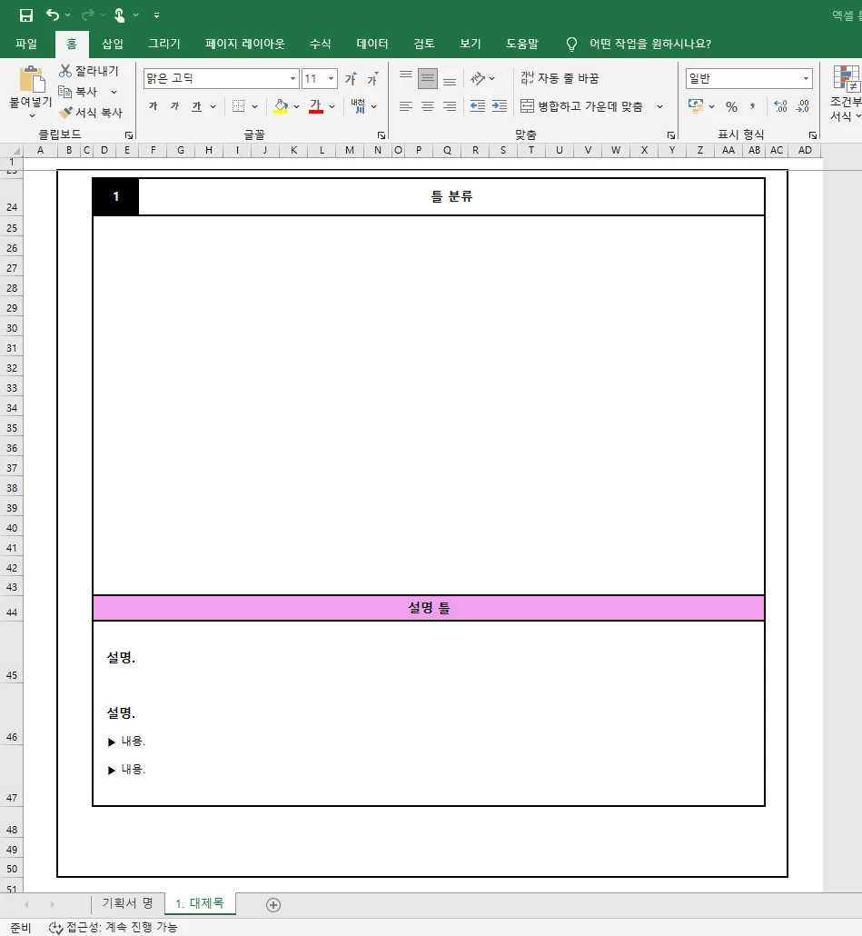Screen dimensions: 862x936
Task: Open fill color palette dropdown
Action: [x=296, y=107]
